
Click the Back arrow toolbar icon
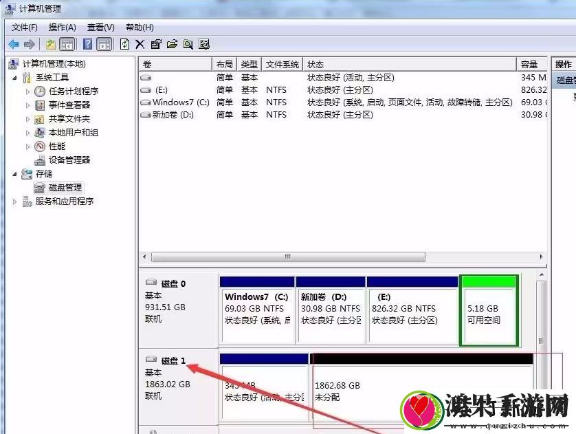(x=14, y=45)
